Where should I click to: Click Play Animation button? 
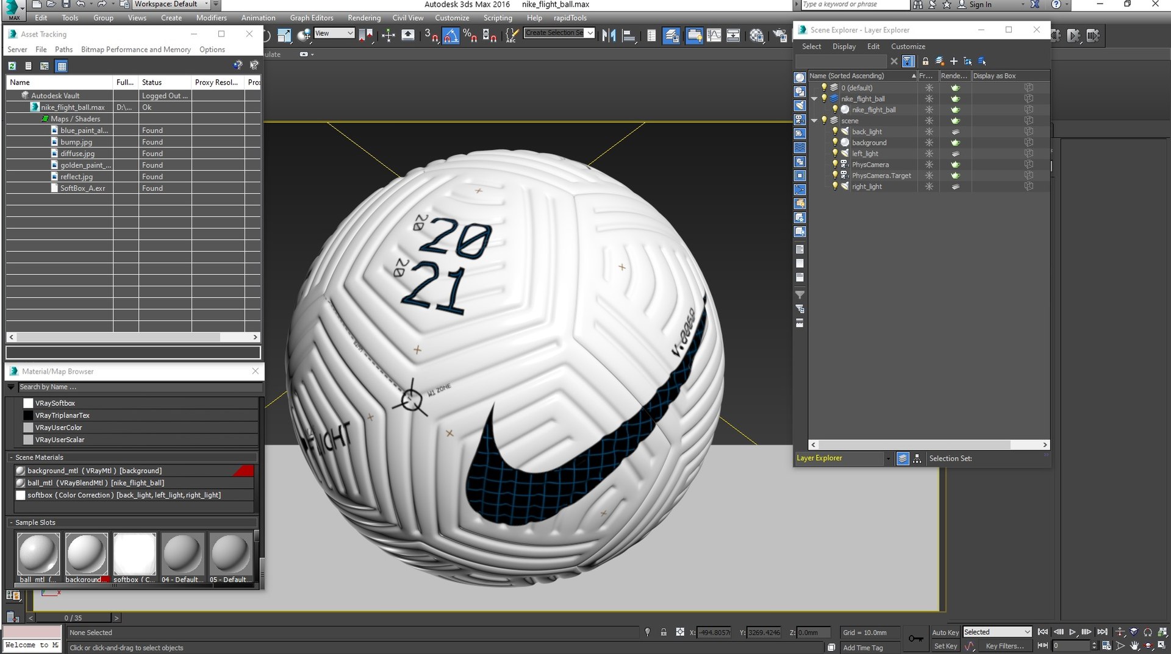click(x=1072, y=632)
